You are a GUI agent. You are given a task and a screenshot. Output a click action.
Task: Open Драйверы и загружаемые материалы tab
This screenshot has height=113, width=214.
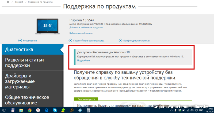point(32,81)
